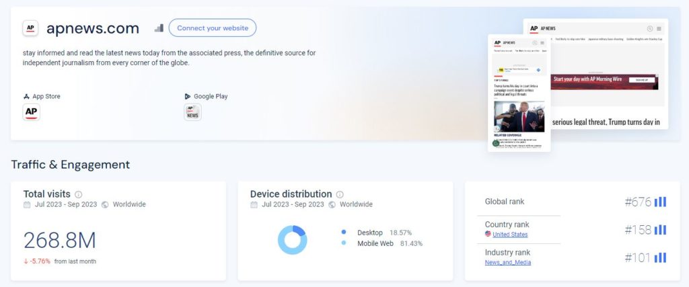Click the apnews.com domain title
The width and height of the screenshot is (689, 287).
pyautogui.click(x=93, y=28)
